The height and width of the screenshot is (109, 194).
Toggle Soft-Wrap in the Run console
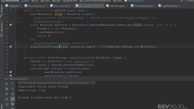[x=12, y=94]
